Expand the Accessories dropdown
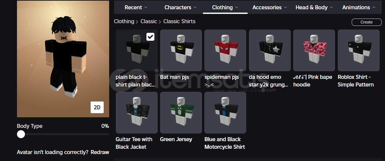 pyautogui.click(x=270, y=7)
